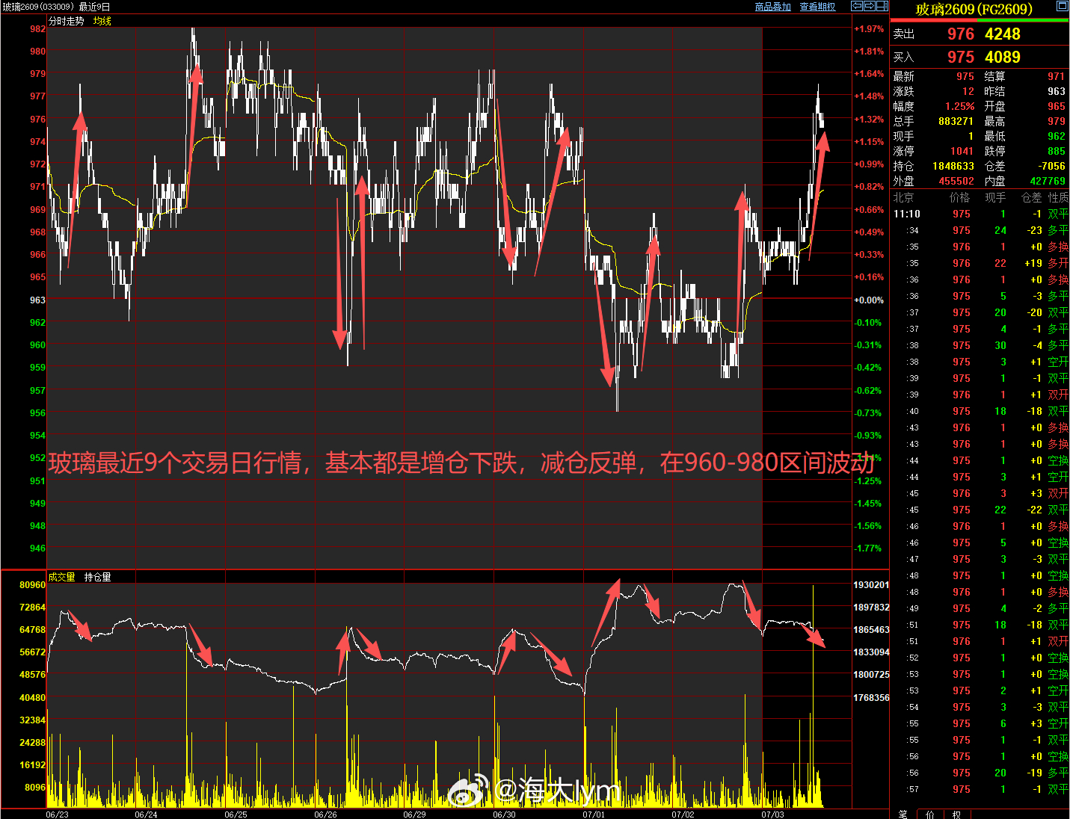The height and width of the screenshot is (819, 1070).
Task: Select the :40 双平 tick row with -18
Action: [x=980, y=411]
